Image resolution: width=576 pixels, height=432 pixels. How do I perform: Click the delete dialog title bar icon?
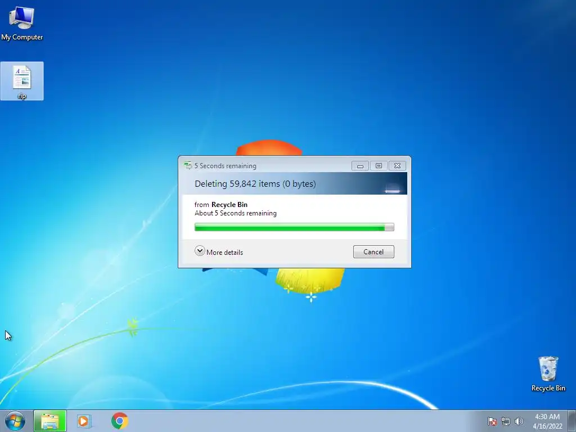(188, 166)
